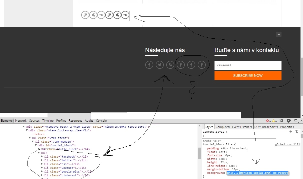Click the RSS feed icon in the footer
Viewport: 303px width, 179px height.
click(x=170, y=65)
